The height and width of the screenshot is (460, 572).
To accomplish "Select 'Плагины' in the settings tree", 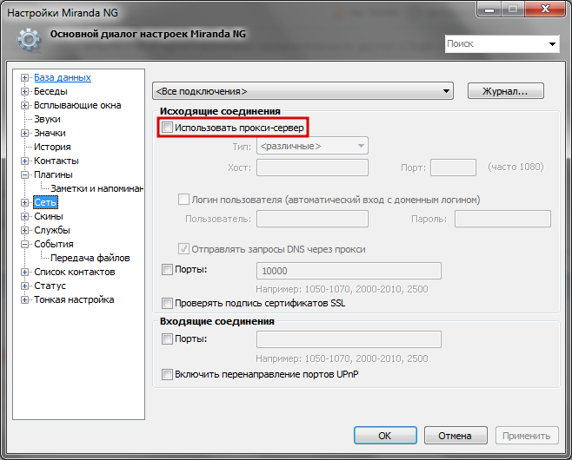I will tap(53, 174).
